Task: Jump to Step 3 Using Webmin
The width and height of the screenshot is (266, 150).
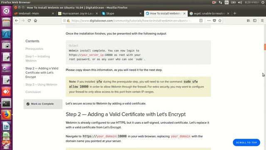Action: (41, 85)
